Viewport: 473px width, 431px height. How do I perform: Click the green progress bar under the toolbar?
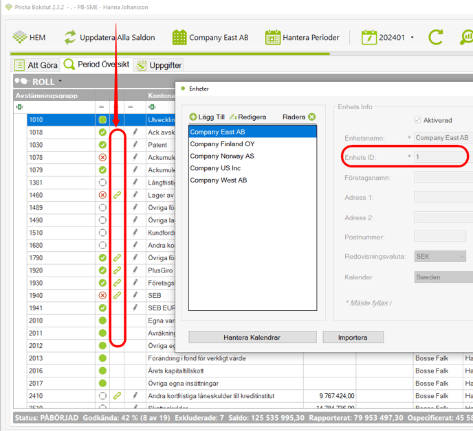(170, 54)
